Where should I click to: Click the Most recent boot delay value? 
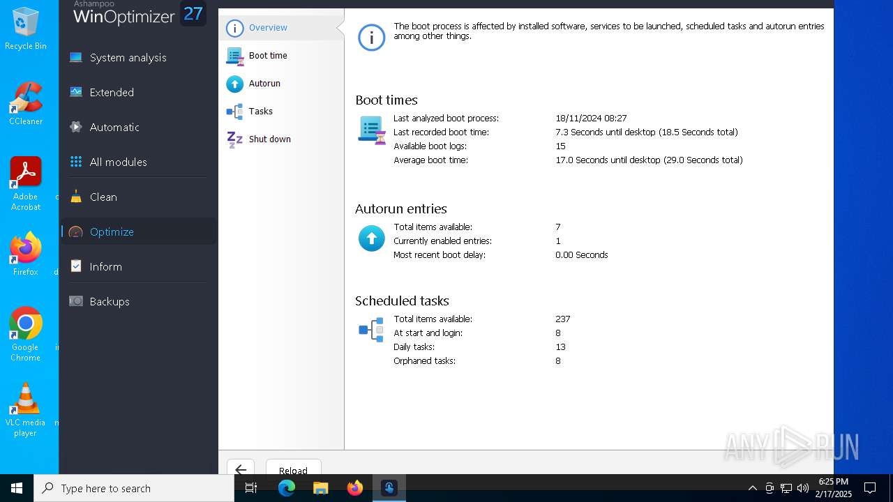pyautogui.click(x=582, y=255)
